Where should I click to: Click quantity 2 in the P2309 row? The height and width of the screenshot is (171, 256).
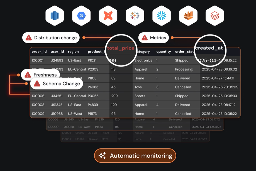(x=157, y=69)
